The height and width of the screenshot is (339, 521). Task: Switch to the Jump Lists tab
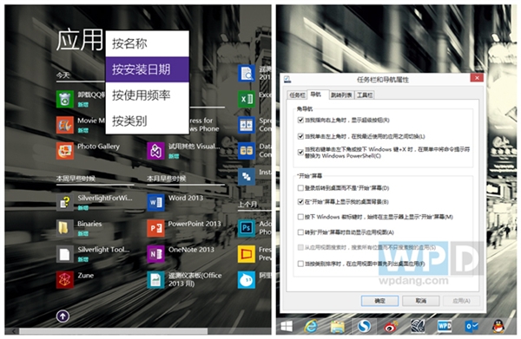pos(341,95)
